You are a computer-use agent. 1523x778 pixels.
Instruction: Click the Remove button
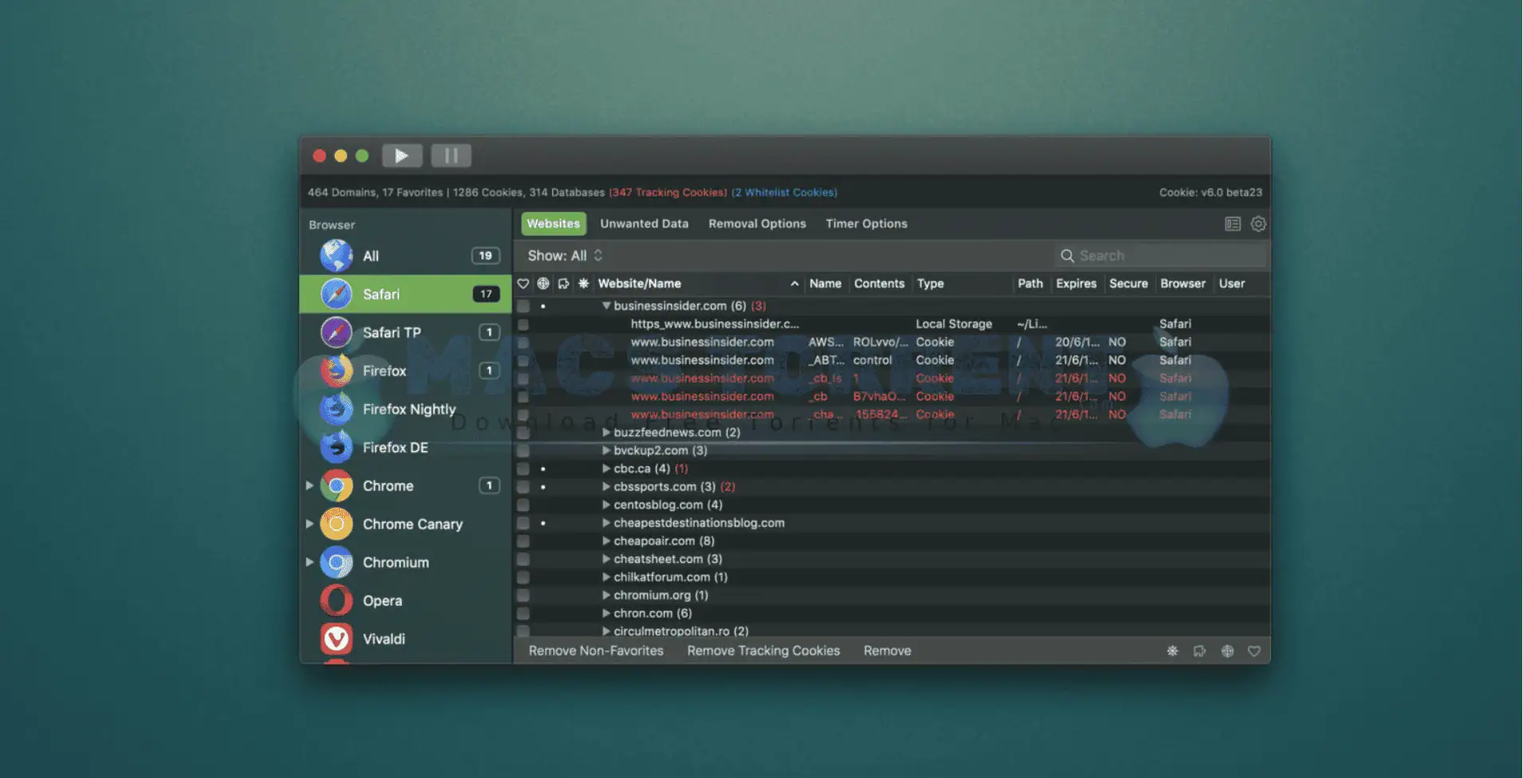click(x=887, y=651)
